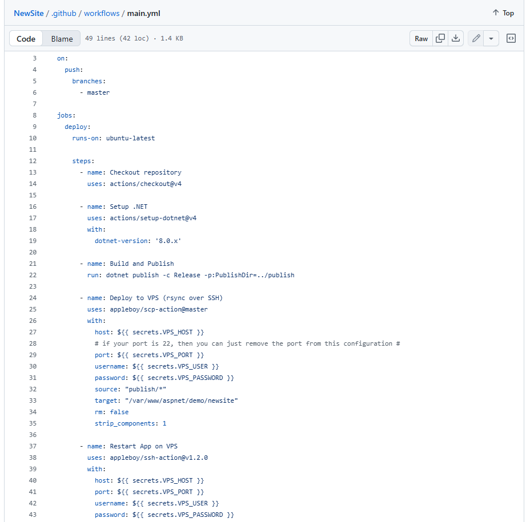Image resolution: width=530 pixels, height=522 pixels.
Task: Open the symbols pane via code icon
Action: coord(511,38)
